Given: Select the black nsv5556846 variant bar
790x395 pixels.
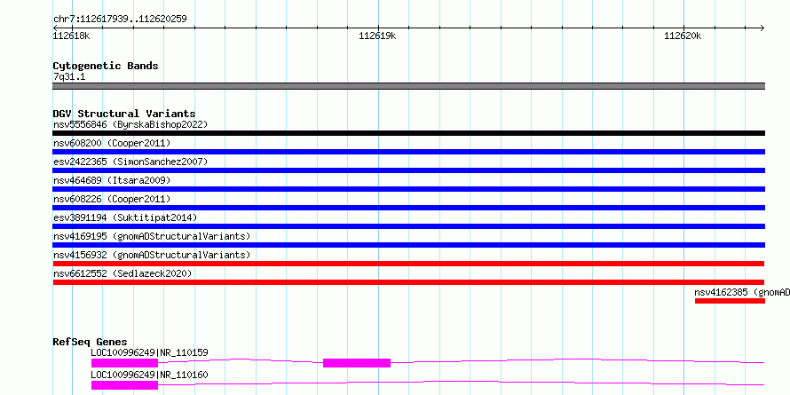Looking at the screenshot, I should [x=408, y=133].
